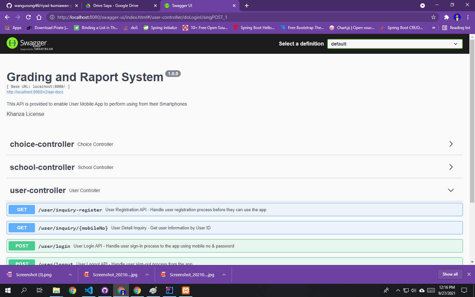
Task: Open options arrow for Screenshot (3).png download
Action: point(70,275)
